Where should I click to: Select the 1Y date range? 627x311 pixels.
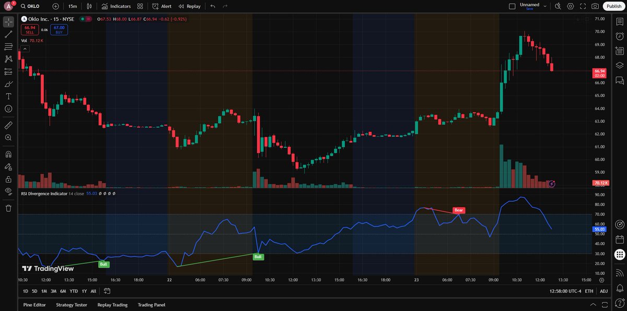pos(84,291)
